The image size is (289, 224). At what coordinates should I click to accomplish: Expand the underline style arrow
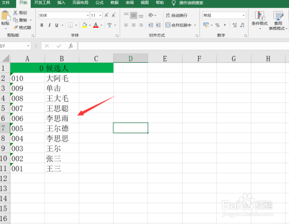[62, 25]
